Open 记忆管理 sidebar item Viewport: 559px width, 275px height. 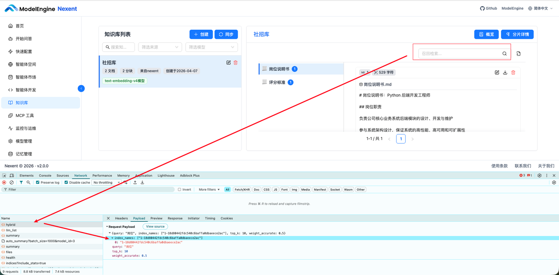click(40, 154)
